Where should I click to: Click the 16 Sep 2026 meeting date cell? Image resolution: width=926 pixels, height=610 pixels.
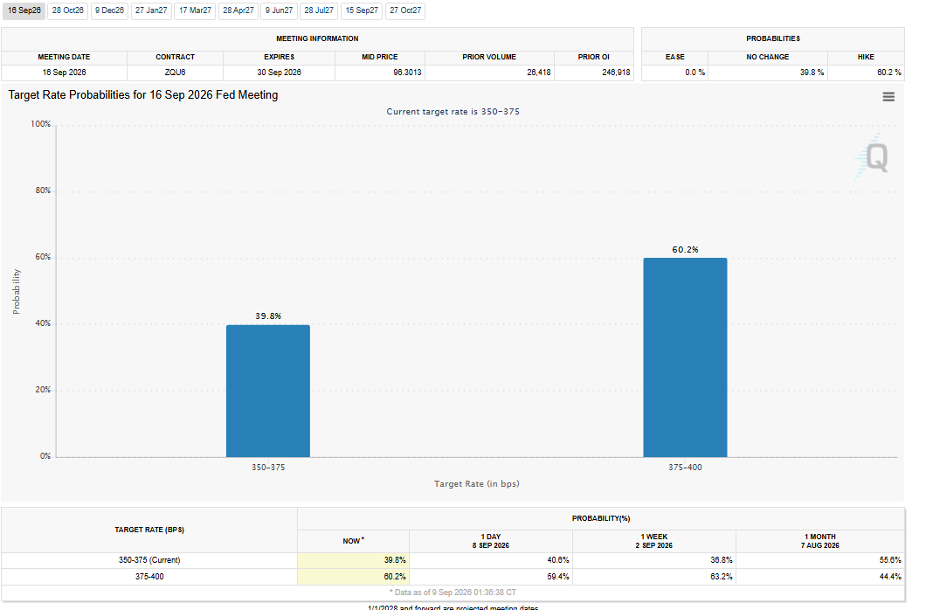tap(64, 73)
